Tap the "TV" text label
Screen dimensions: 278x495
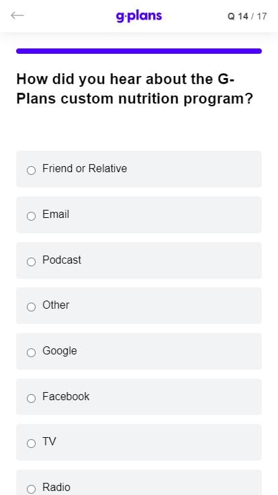49,442
